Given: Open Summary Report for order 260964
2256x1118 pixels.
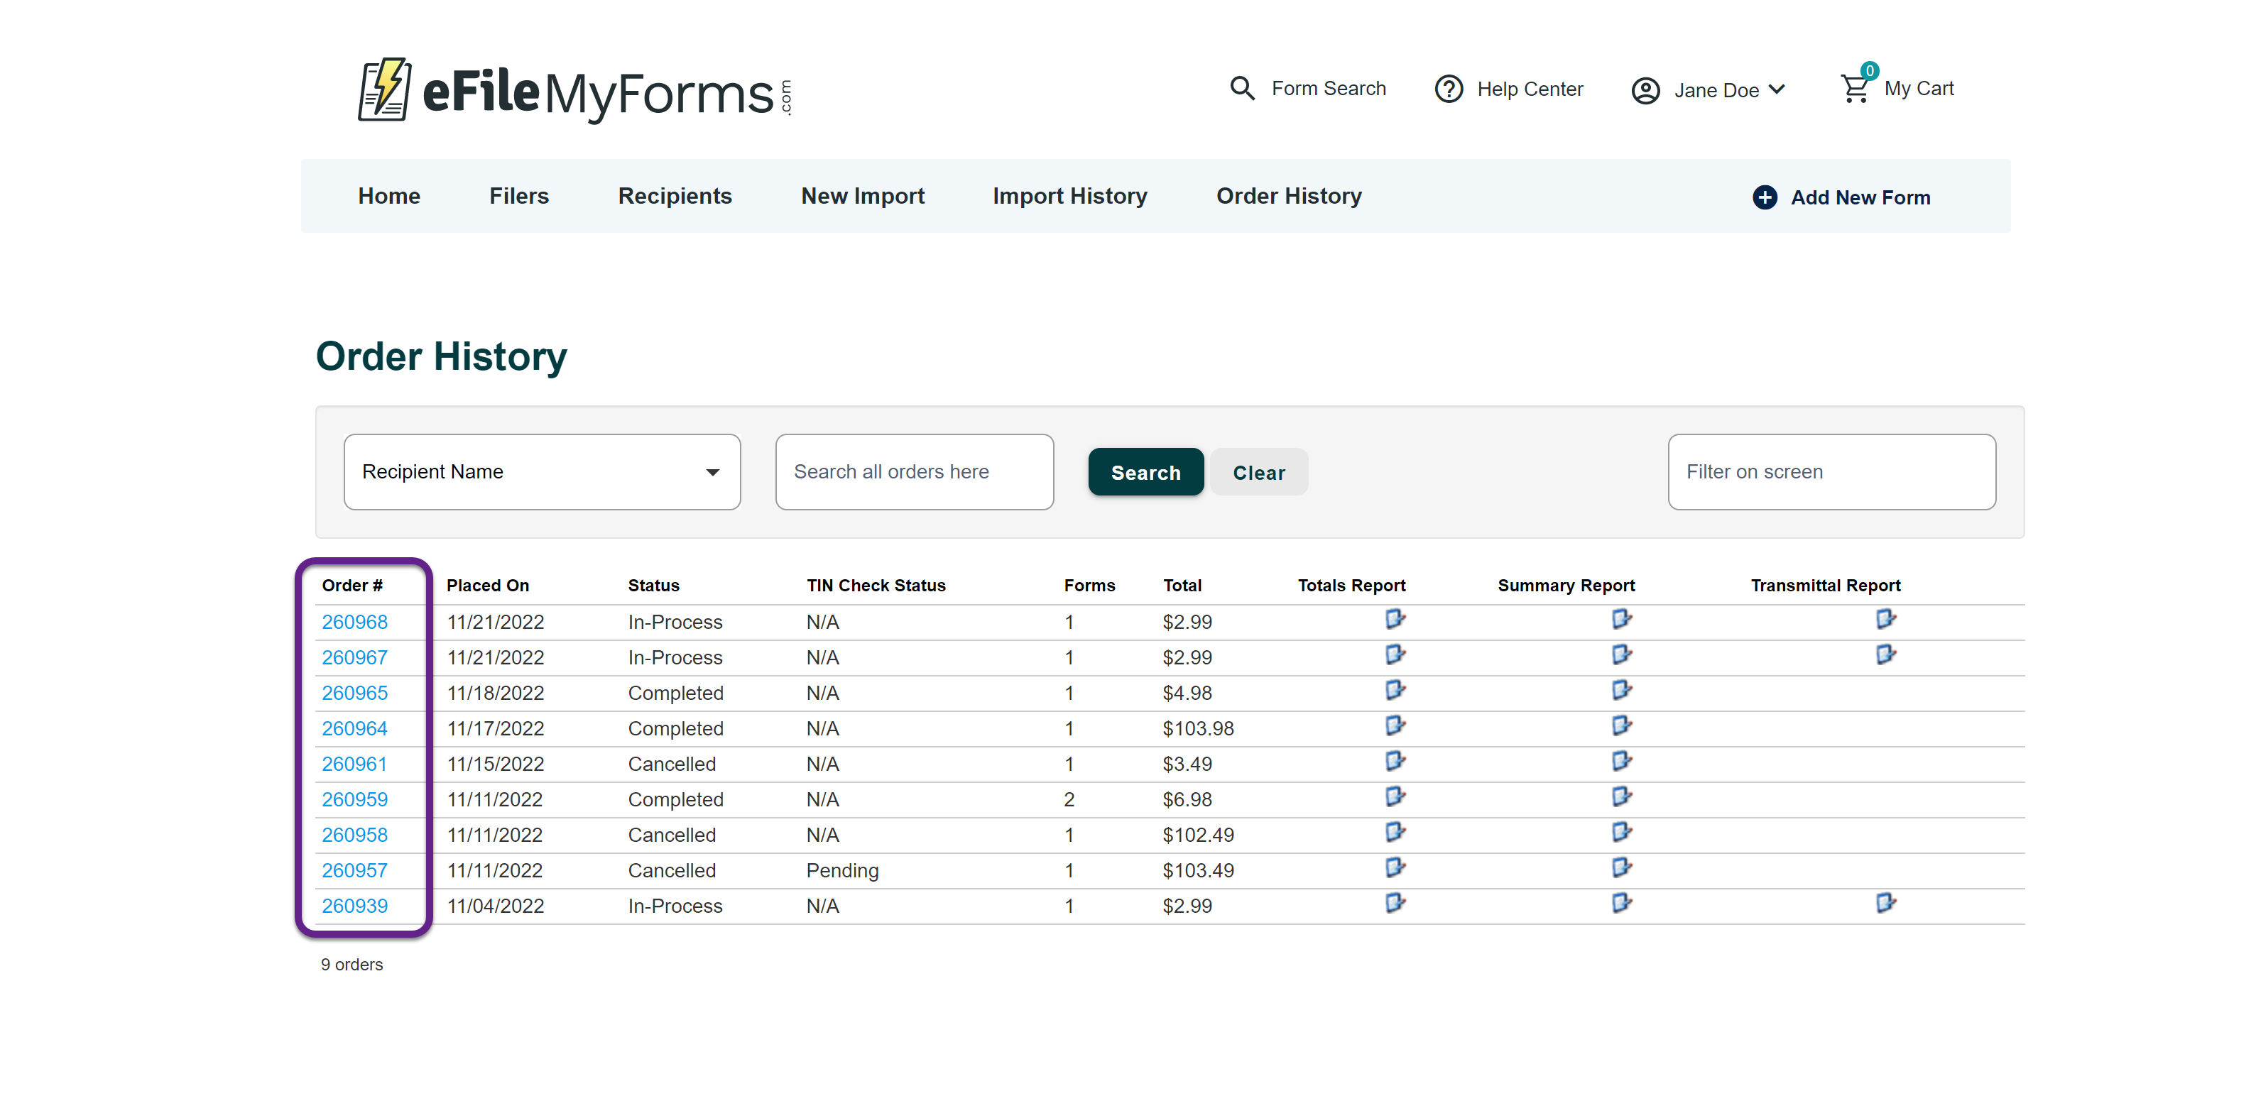Looking at the screenshot, I should pyautogui.click(x=1621, y=725).
